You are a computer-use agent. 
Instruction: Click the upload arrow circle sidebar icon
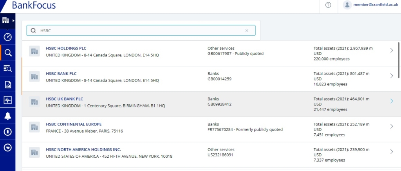pos(7,132)
